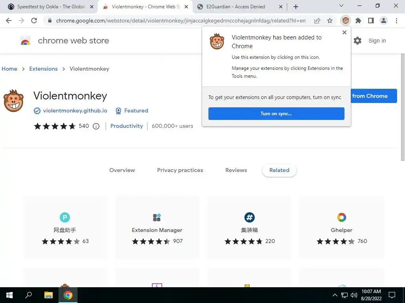Open Chrome's three-dot menu

(396, 21)
